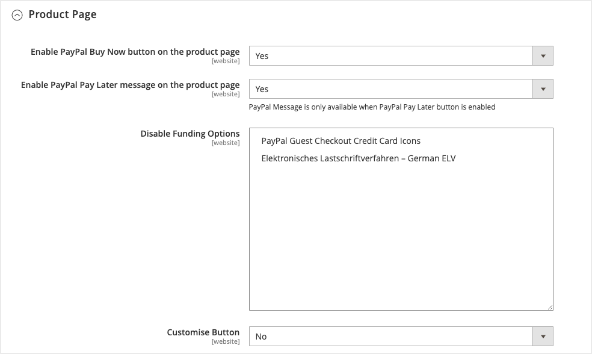Image resolution: width=592 pixels, height=354 pixels.
Task: Select Elektronisches Lastschriftverfahren – German ELV option
Action: coord(359,159)
